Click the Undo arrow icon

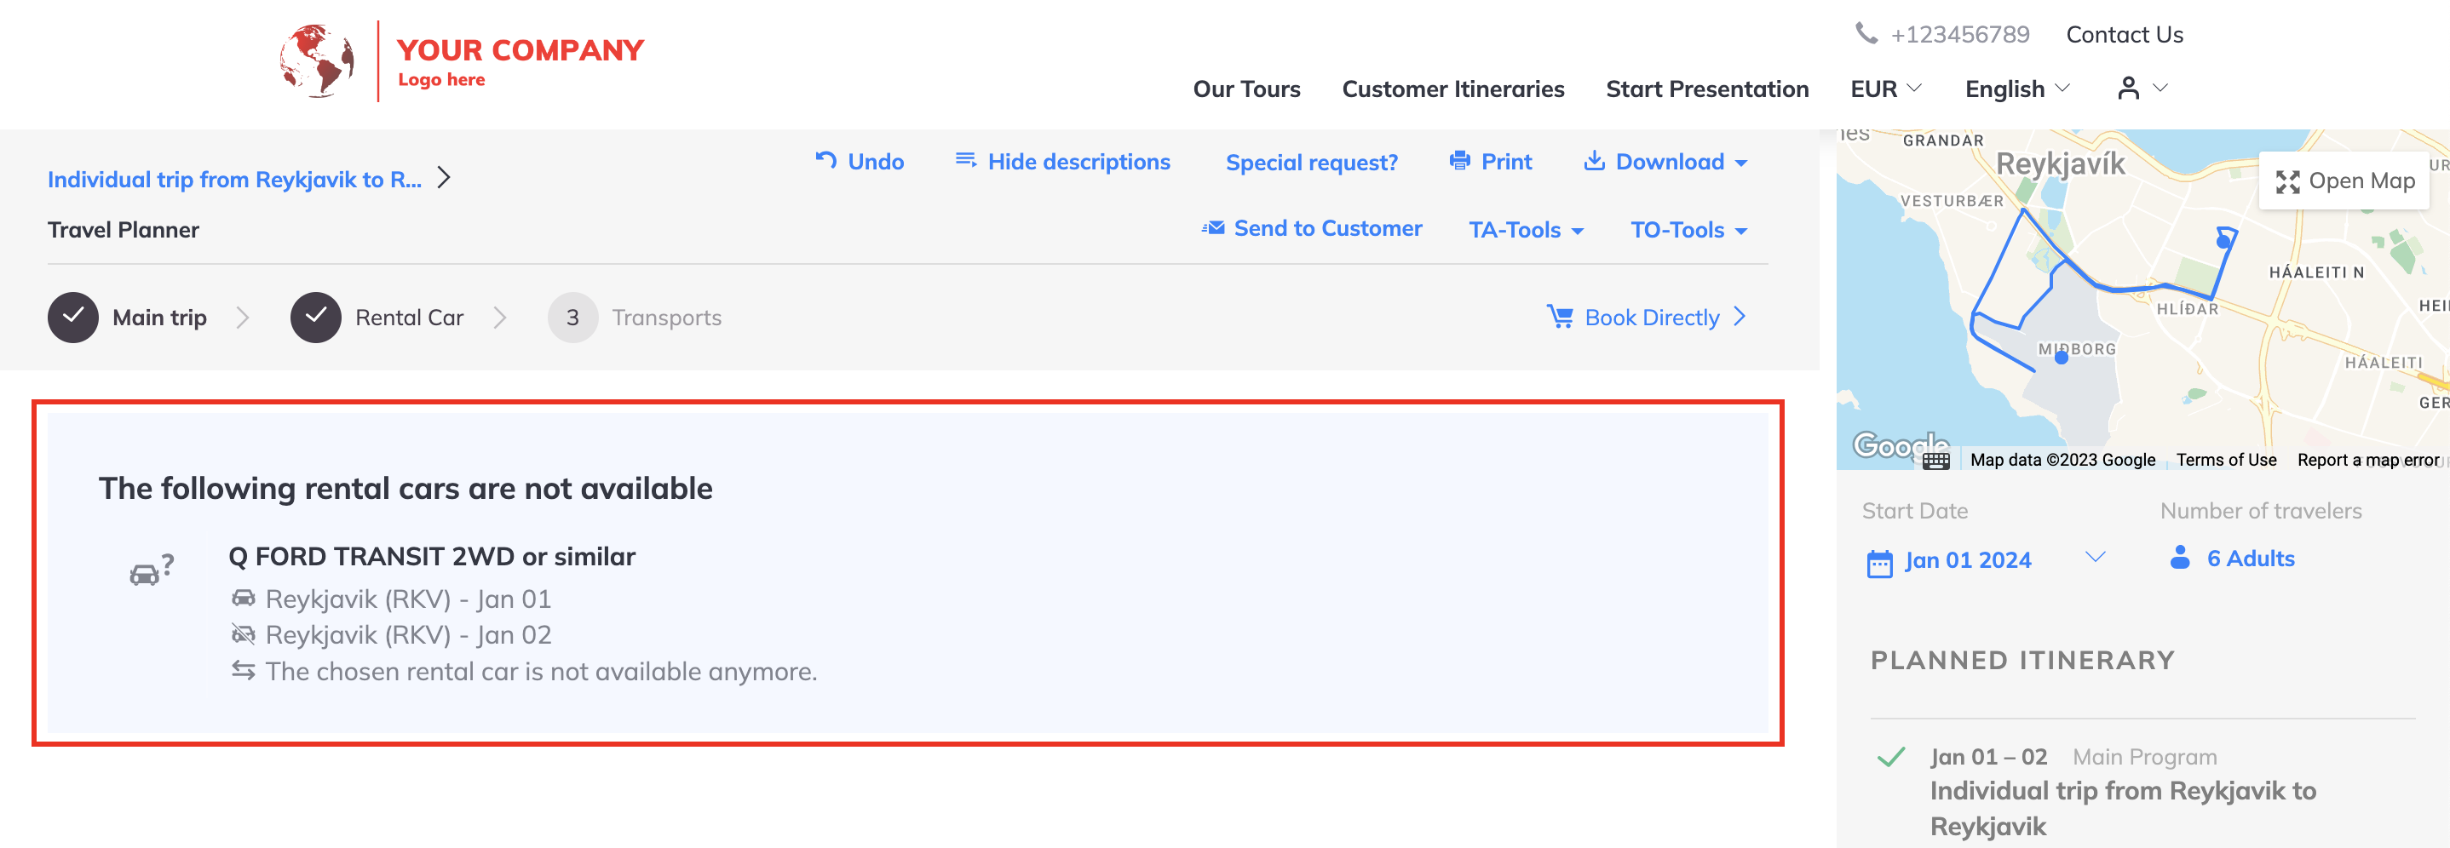pyautogui.click(x=825, y=161)
